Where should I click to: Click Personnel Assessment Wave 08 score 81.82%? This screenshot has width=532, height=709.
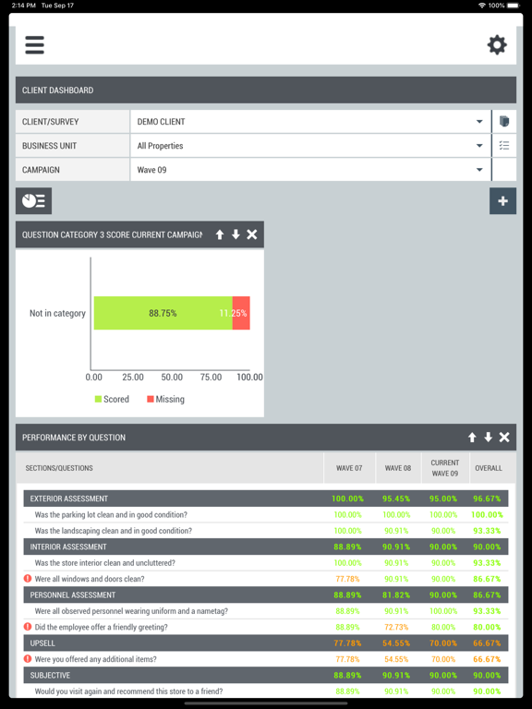coord(396,595)
